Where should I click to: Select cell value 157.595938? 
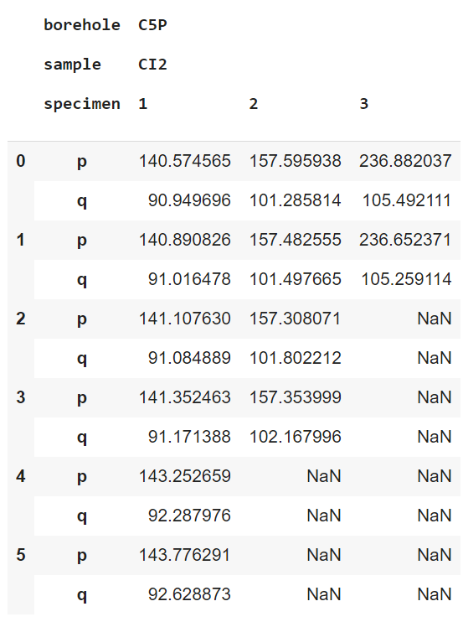pos(295,161)
